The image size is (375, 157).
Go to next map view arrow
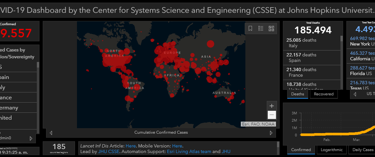tap(271, 133)
